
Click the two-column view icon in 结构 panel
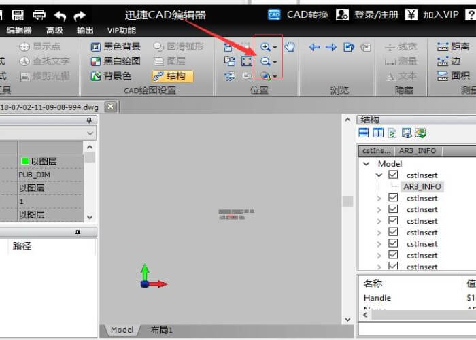tap(378, 133)
